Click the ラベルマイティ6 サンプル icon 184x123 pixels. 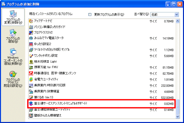pos(31,50)
